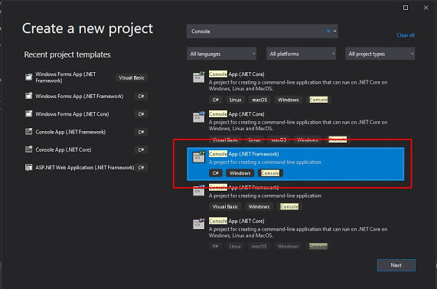The width and height of the screenshot is (437, 289).
Task: Click the VB Console App (.NET Core) template icon
Action: [x=199, y=117]
